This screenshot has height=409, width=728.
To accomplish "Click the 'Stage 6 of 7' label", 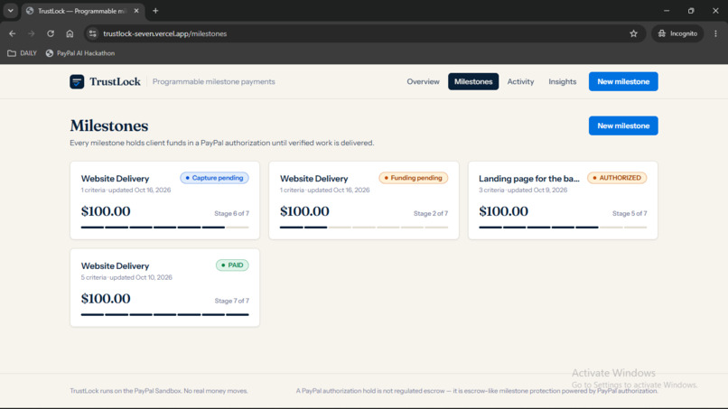I will pyautogui.click(x=232, y=214).
